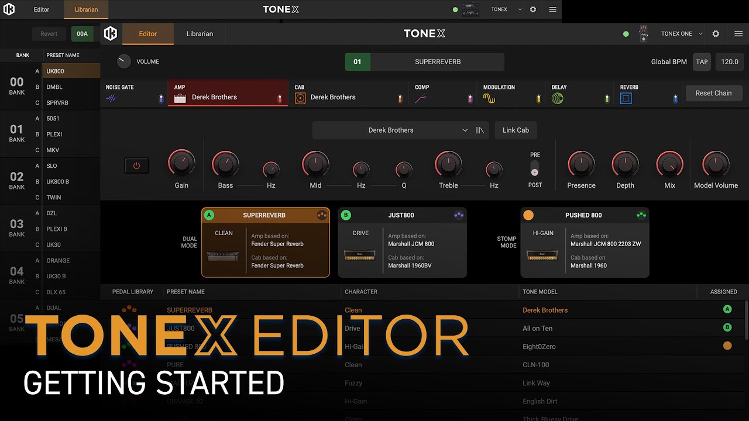Toggle the amp power button

(136, 165)
